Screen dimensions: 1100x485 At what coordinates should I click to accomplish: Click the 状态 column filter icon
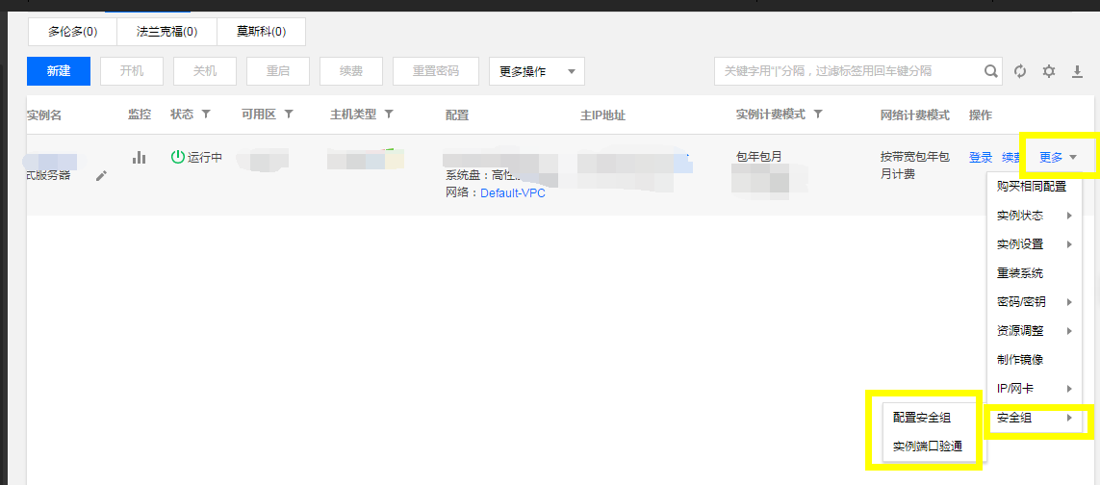(x=206, y=115)
